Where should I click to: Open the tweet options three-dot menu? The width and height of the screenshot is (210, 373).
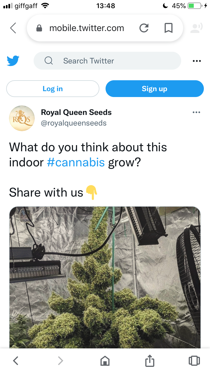point(197,112)
